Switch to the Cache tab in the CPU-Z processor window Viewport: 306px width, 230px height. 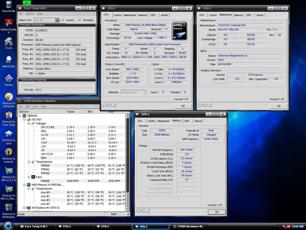coord(117,15)
